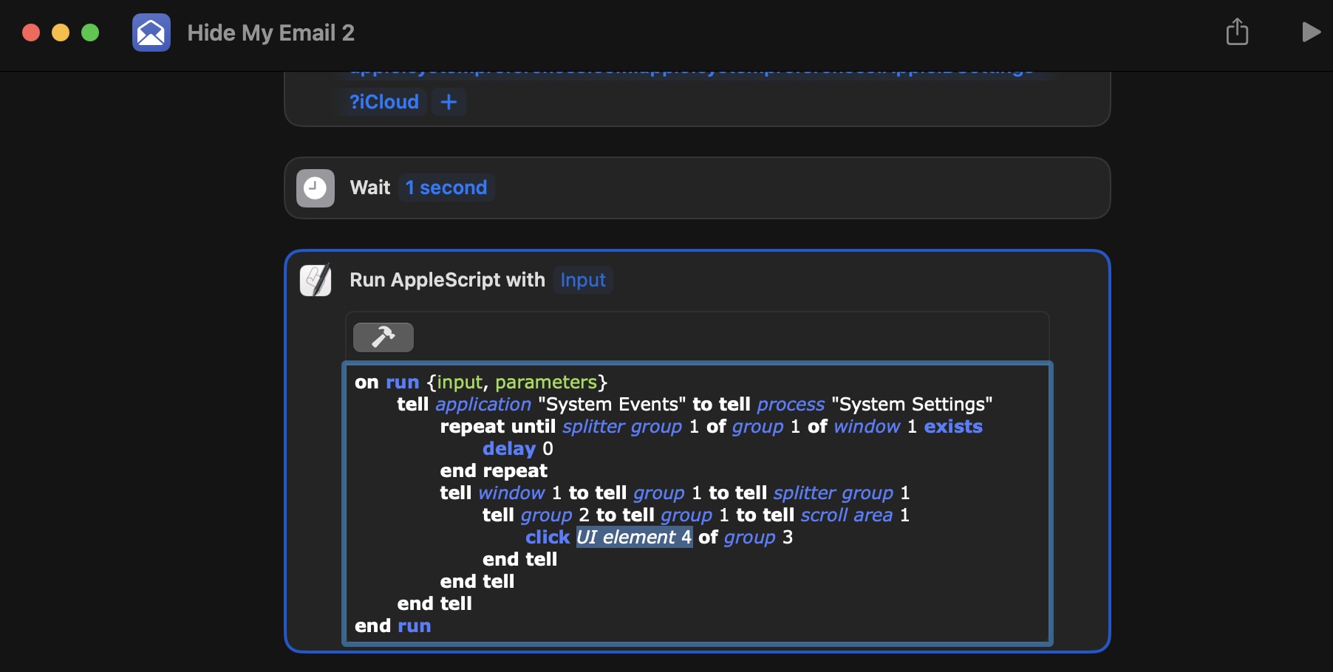The height and width of the screenshot is (672, 1333).
Task: Click the shortcut title 'Hide My Email 2'
Action: point(271,32)
